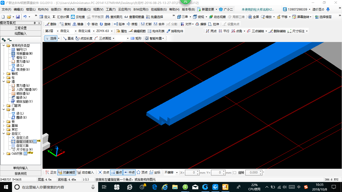Screen dimensions: 342x192
Task: Open the 工具(T) menu
Action: [111, 9]
